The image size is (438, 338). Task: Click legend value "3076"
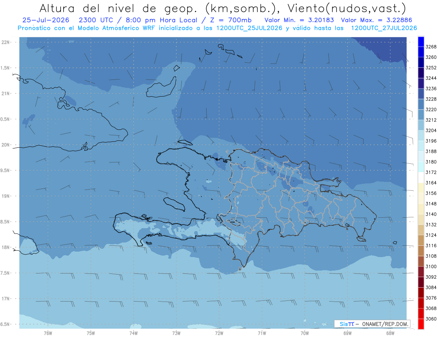[x=431, y=298]
